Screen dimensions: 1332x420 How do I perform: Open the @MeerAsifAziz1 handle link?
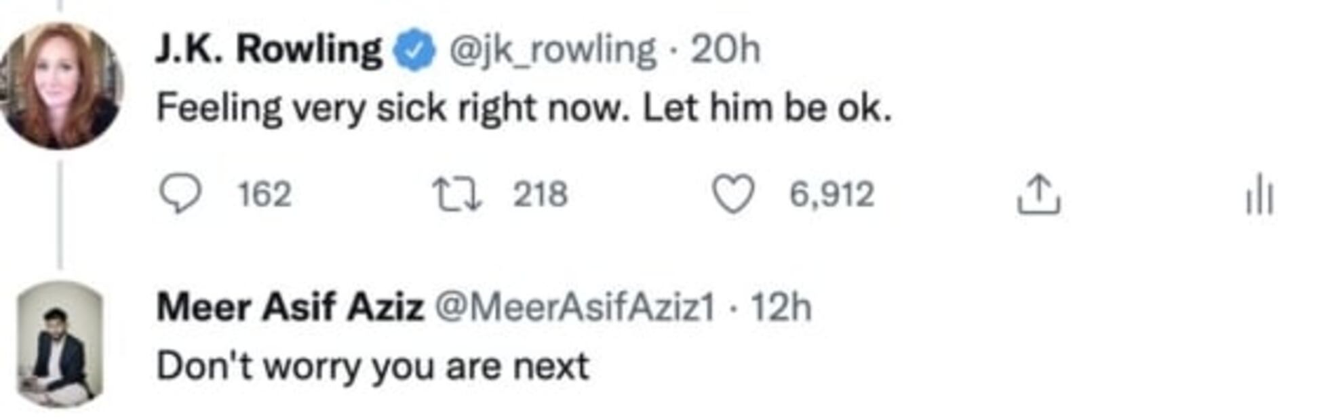pyautogui.click(x=575, y=308)
